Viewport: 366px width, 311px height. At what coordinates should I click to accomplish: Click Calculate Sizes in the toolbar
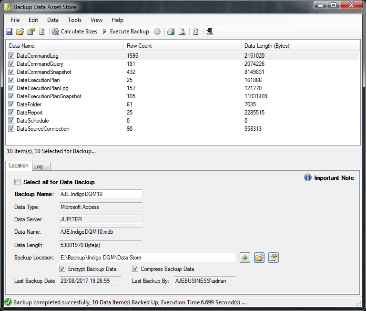(74, 31)
